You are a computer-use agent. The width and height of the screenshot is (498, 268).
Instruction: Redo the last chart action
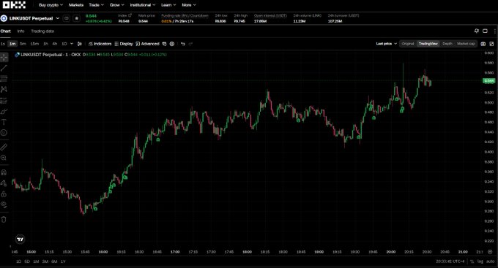[x=190, y=44]
